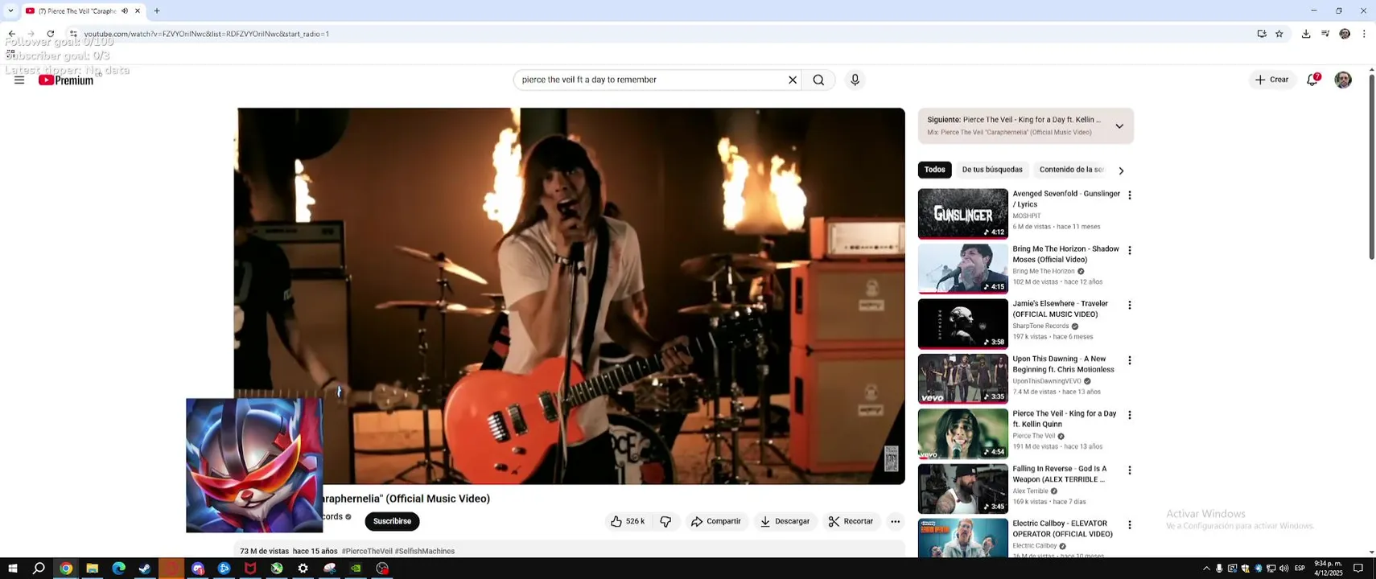Click the ESP language indicator
1376x579 pixels.
(1300, 569)
